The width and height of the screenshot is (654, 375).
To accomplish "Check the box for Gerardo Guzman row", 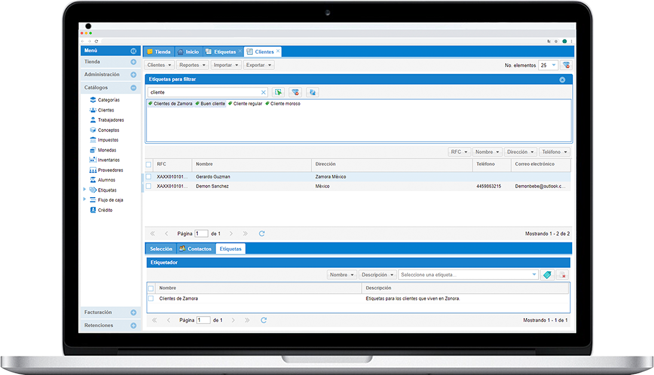I will [x=148, y=177].
